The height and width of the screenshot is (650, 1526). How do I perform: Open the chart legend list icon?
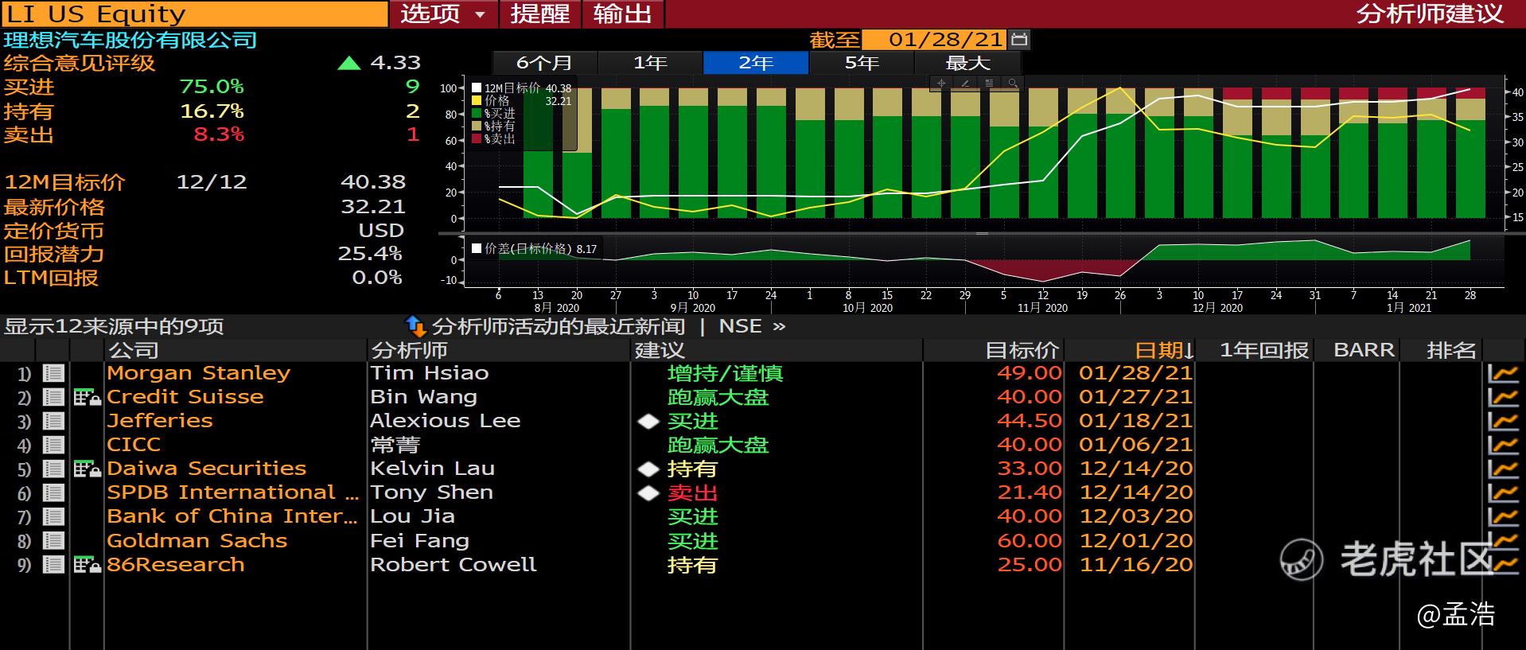[x=989, y=83]
